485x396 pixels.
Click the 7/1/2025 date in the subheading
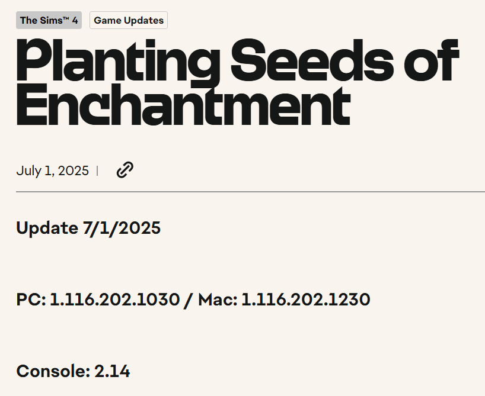122,228
